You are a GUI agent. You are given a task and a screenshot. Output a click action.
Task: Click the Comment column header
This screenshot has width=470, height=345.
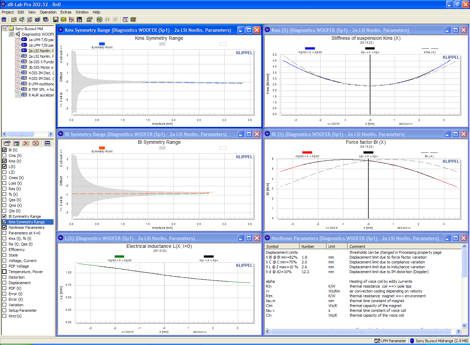tap(404, 246)
